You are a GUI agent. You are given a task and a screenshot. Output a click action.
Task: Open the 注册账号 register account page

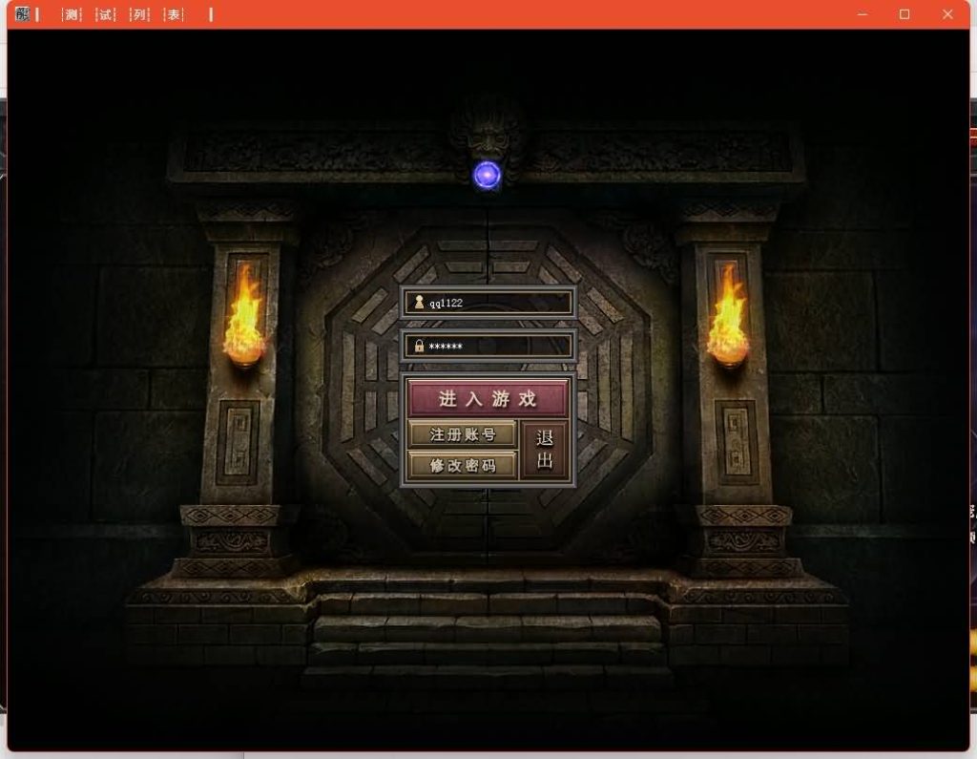(463, 434)
